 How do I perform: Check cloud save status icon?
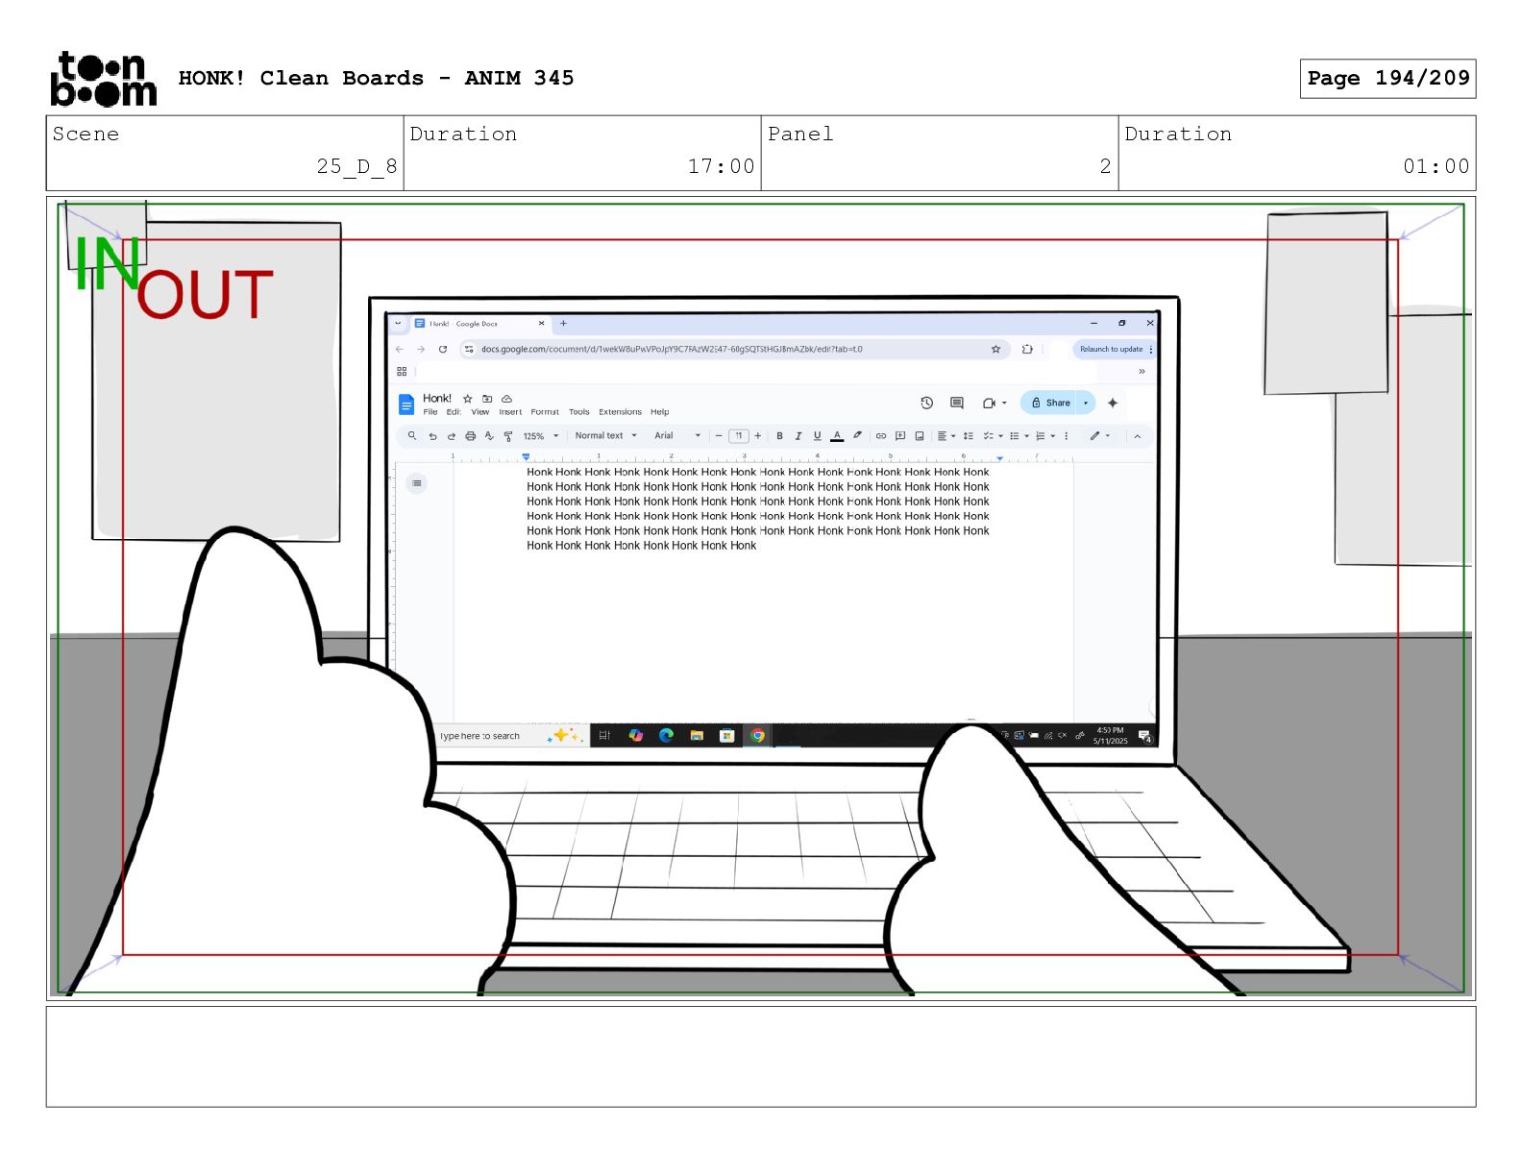click(x=506, y=399)
